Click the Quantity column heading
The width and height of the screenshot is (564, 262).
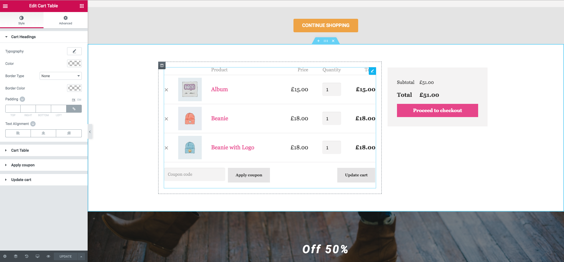coord(332,70)
